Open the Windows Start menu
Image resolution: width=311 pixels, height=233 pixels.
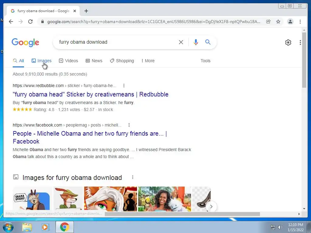pos(8,227)
